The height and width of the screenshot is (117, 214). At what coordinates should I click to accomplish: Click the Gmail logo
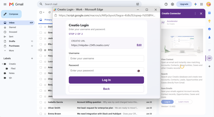[16, 4]
